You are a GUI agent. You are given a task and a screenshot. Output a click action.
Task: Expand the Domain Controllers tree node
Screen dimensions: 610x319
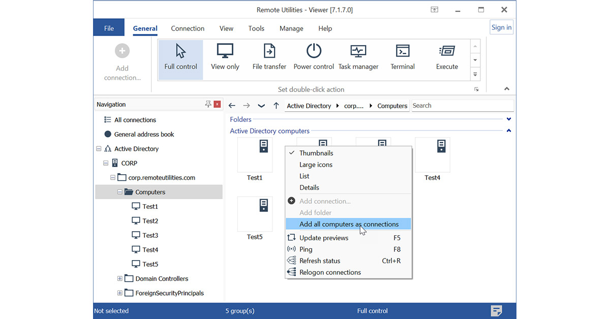coord(120,278)
